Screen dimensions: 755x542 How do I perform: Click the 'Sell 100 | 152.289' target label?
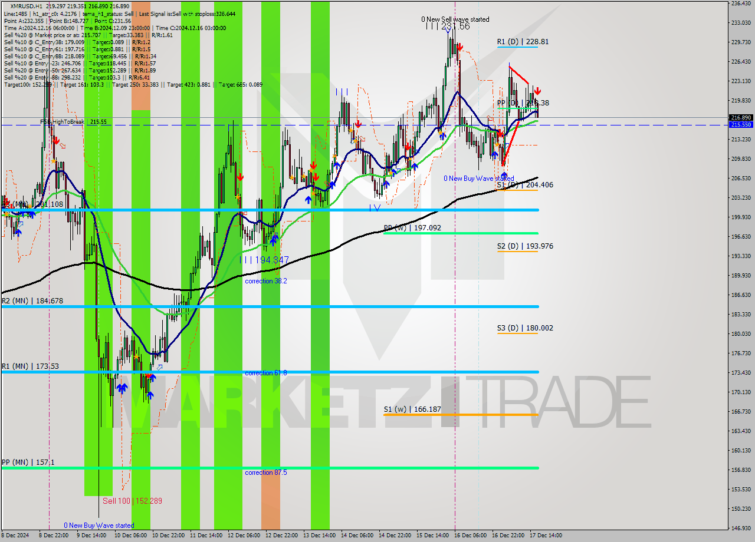132,501
